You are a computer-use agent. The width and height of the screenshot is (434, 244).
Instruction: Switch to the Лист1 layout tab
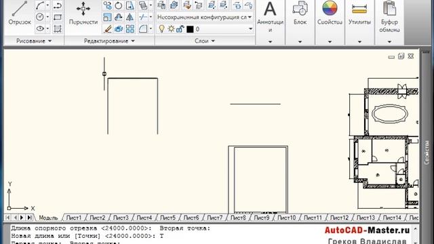[74, 218]
